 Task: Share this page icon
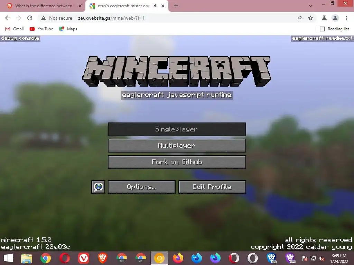(299, 18)
